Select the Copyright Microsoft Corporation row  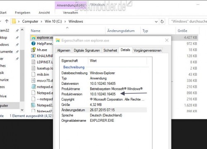[x=103, y=99]
